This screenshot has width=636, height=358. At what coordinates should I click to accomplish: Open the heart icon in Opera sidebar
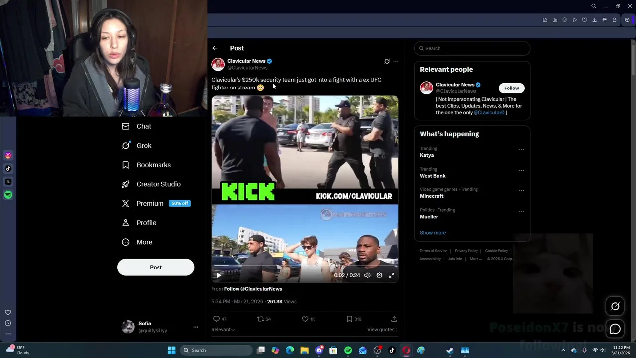8,312
